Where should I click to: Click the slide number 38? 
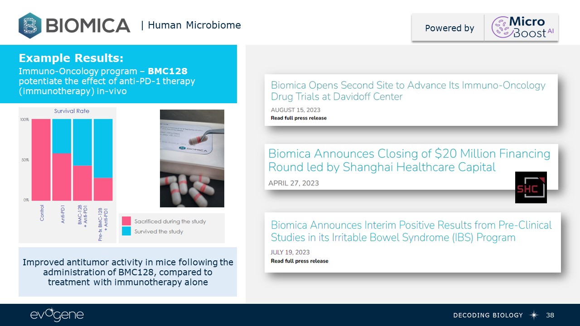551,315
